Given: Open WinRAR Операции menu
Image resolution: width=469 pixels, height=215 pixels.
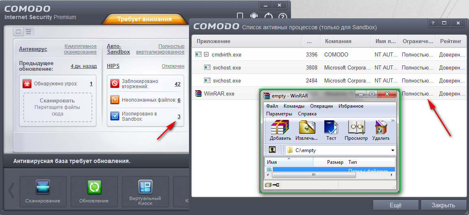Looking at the screenshot, I should tap(321, 106).
